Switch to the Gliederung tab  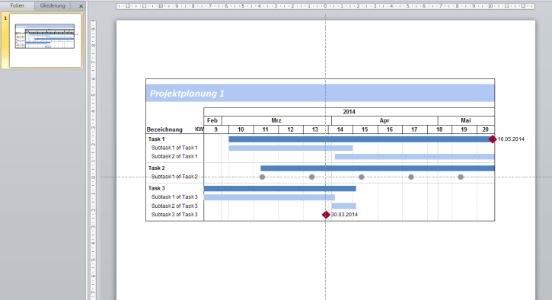[x=53, y=5]
